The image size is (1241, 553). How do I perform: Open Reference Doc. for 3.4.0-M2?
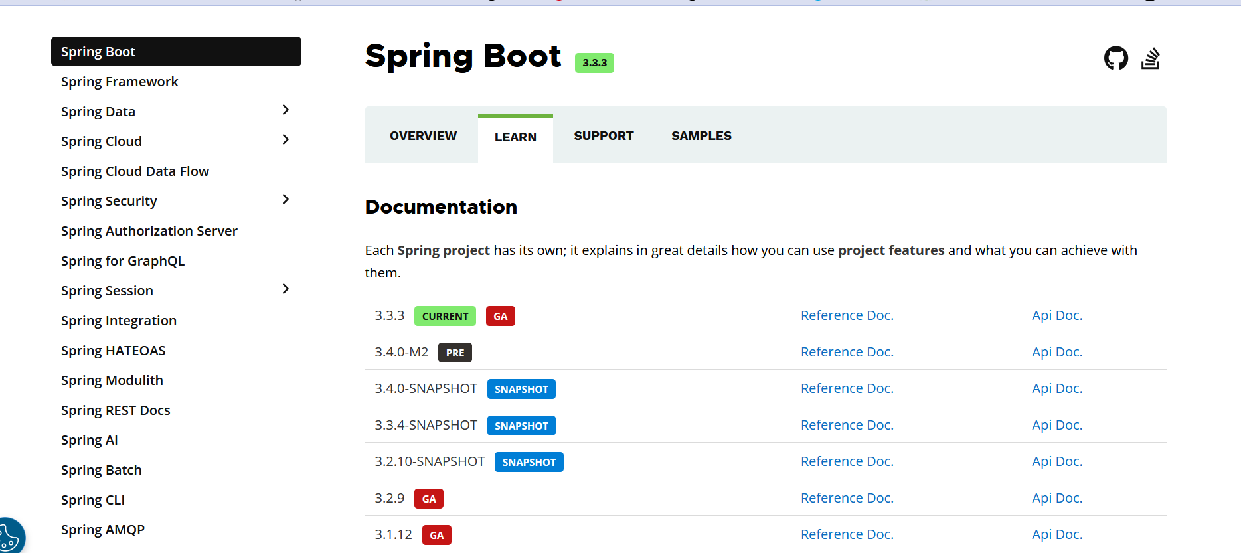847,352
